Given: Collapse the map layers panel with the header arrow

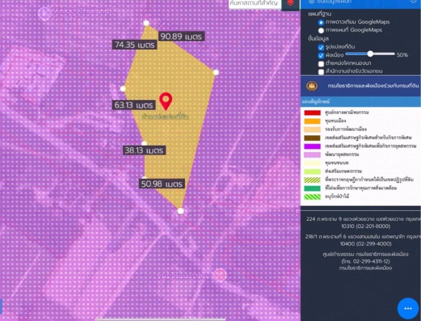Looking at the screenshot, I should (413, 2).
